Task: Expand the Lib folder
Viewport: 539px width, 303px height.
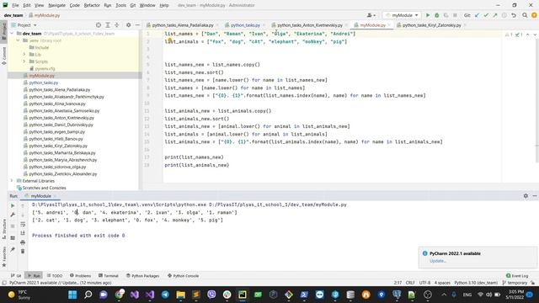Action: 24,55
